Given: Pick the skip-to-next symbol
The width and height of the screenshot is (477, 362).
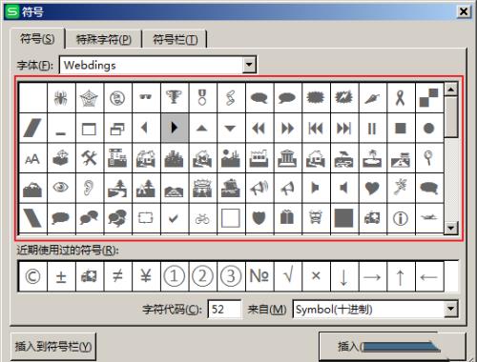Looking at the screenshot, I should (344, 129).
